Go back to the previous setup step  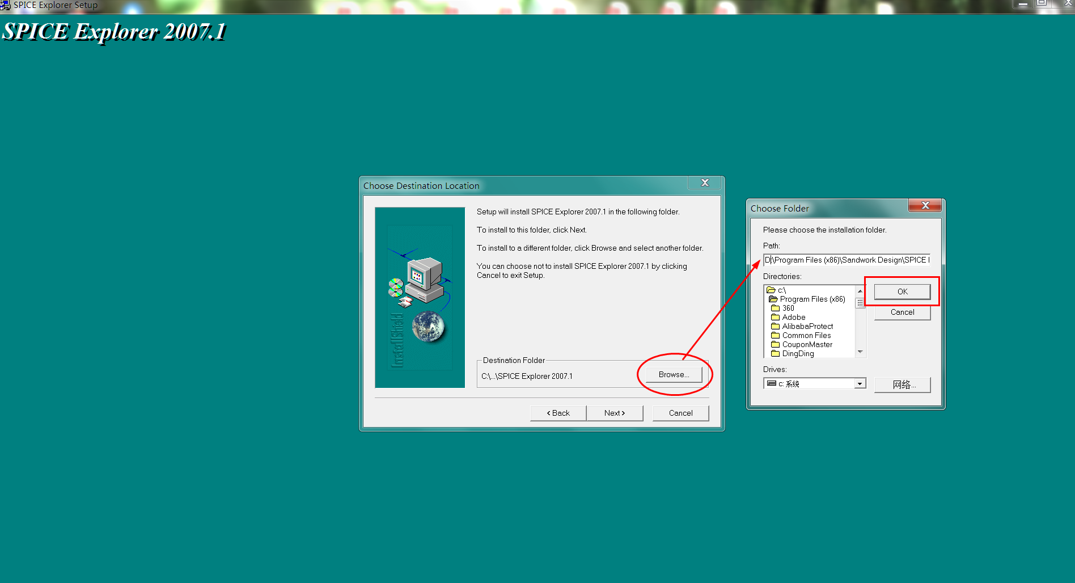558,412
